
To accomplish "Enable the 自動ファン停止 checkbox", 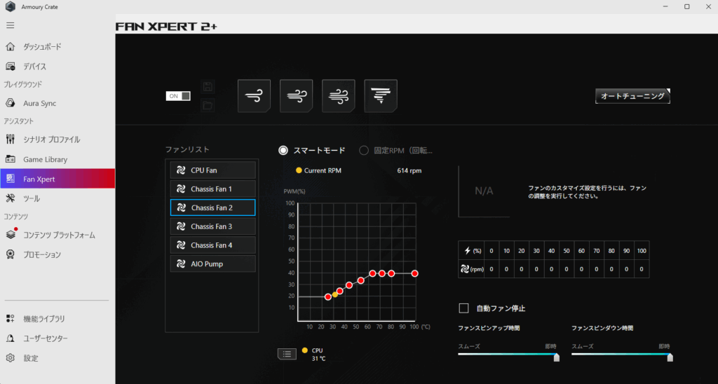I will click(x=463, y=308).
